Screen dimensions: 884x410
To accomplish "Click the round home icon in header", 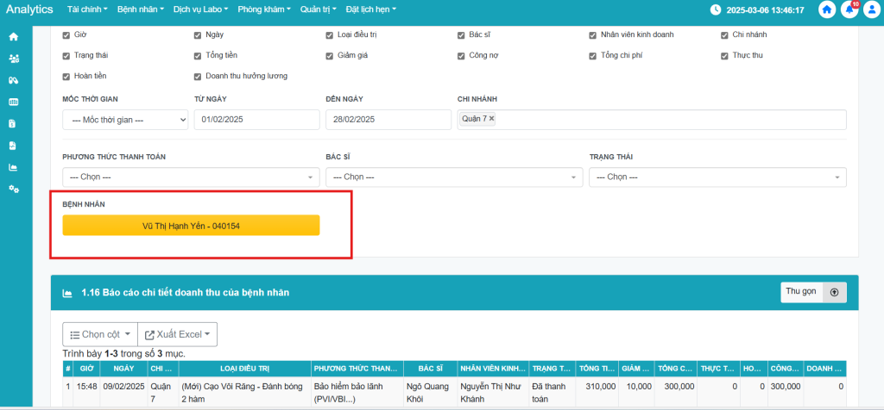I will click(x=827, y=10).
